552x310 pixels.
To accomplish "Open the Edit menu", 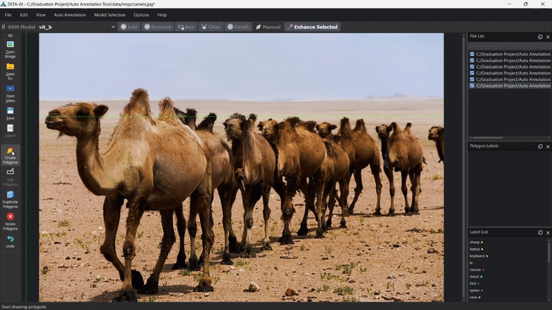I will pyautogui.click(x=23, y=14).
